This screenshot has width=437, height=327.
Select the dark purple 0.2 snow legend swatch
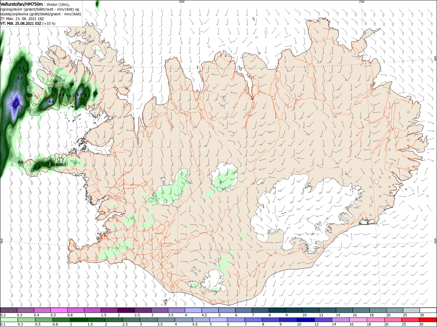pos(9,310)
